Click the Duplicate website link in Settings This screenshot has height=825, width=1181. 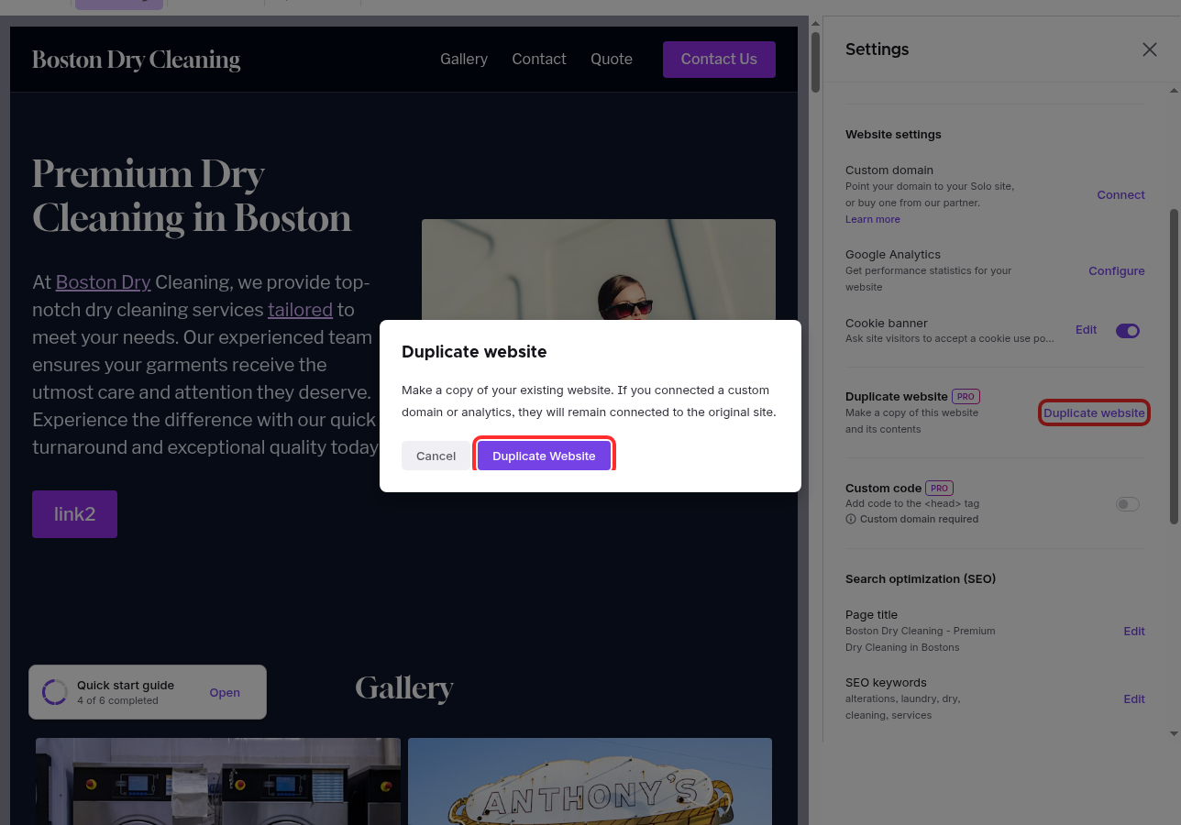(x=1094, y=413)
